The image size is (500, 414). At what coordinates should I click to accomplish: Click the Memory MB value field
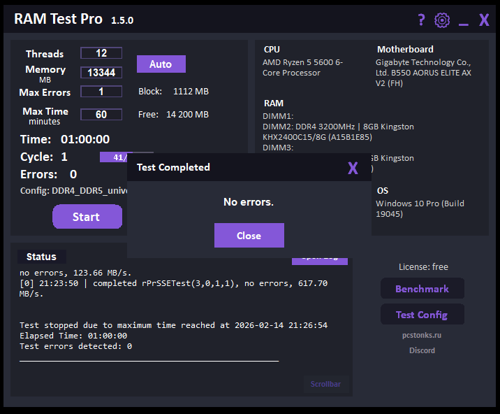tap(101, 72)
